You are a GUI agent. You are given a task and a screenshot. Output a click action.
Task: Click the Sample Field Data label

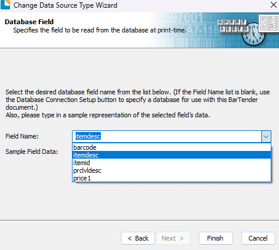coord(32,152)
